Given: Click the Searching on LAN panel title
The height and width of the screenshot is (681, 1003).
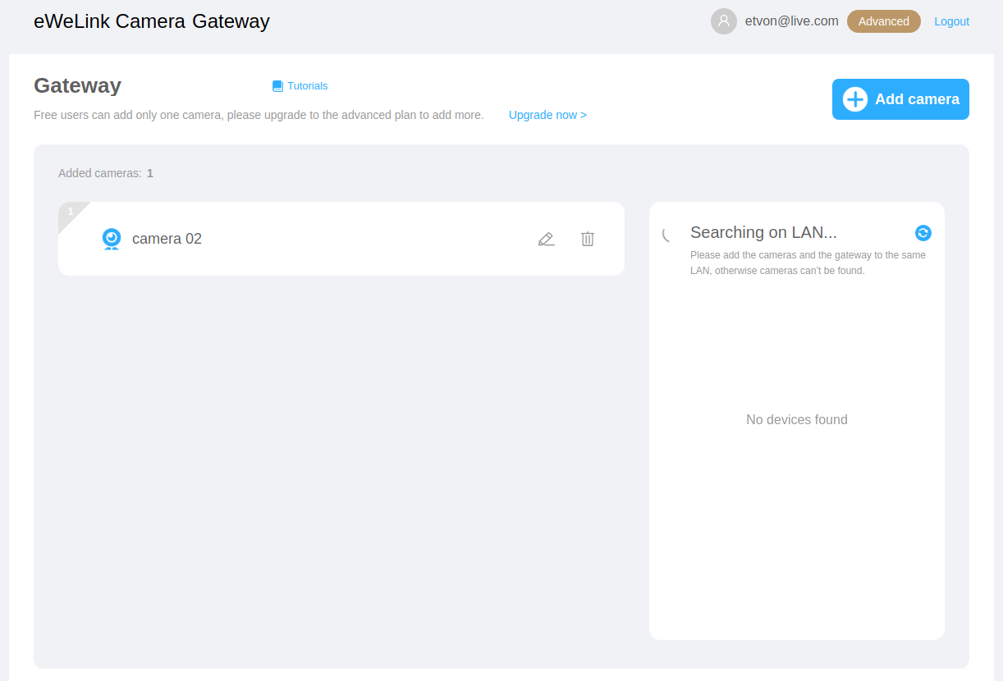Looking at the screenshot, I should [x=764, y=232].
